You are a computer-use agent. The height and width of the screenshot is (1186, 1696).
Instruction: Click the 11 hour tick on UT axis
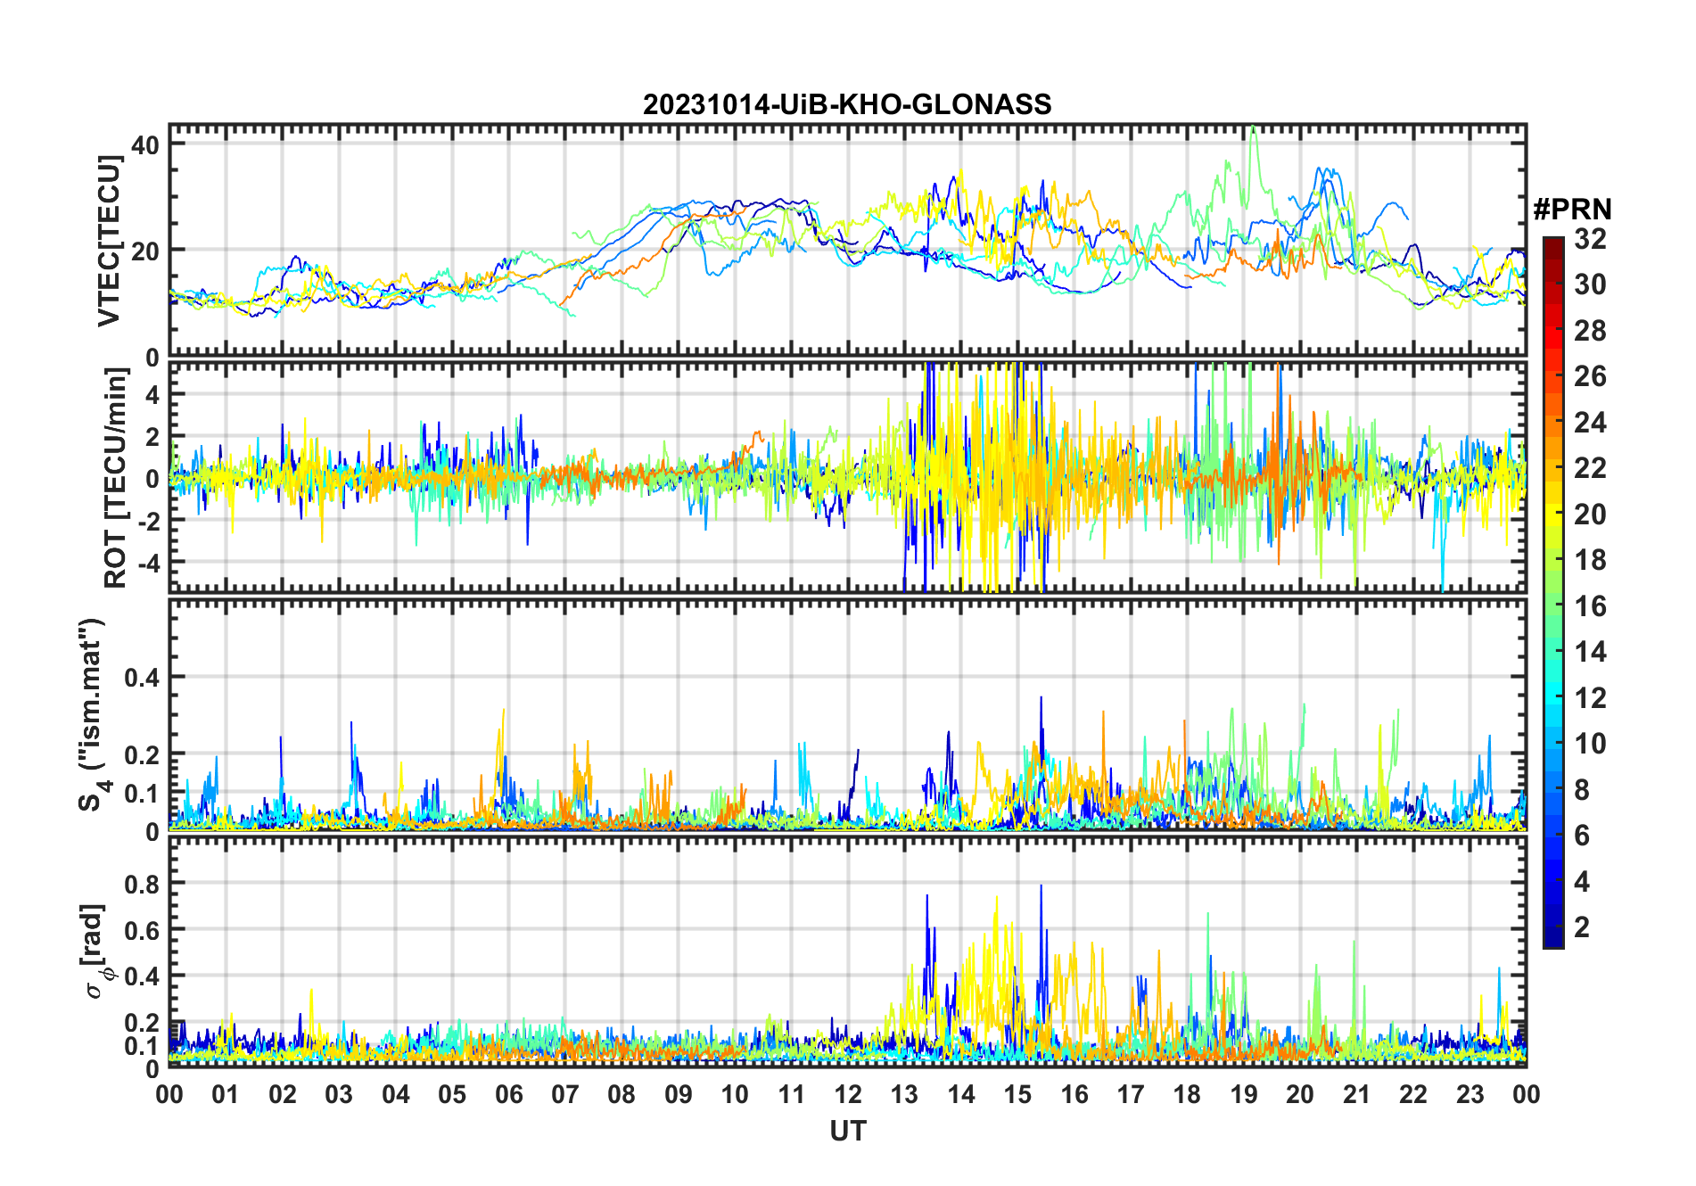coord(792,1094)
